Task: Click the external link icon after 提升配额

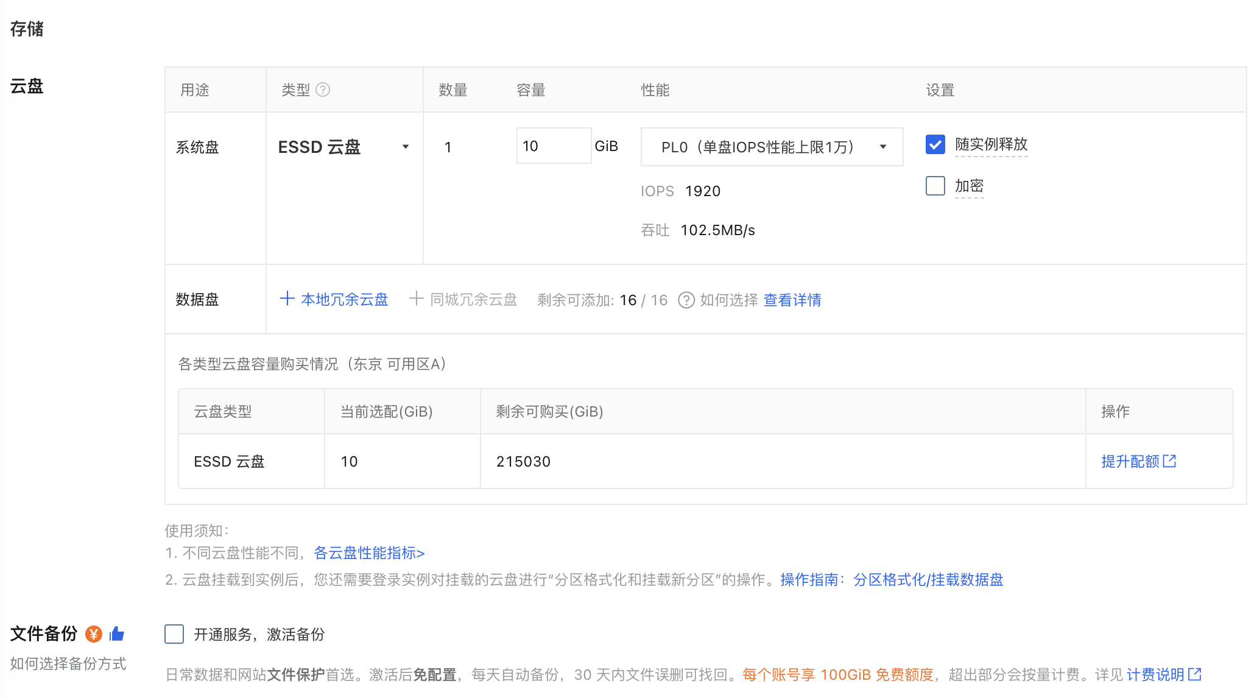Action: (1169, 461)
